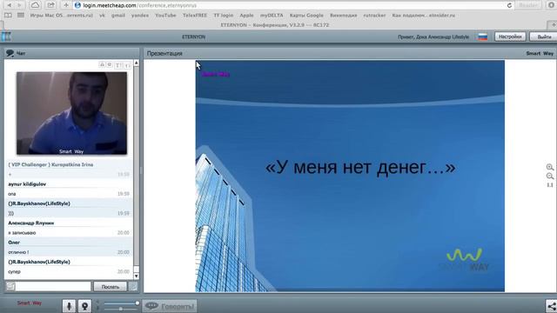Open the Википедия bookmark
The width and height of the screenshot is (557, 313).
pos(344,16)
